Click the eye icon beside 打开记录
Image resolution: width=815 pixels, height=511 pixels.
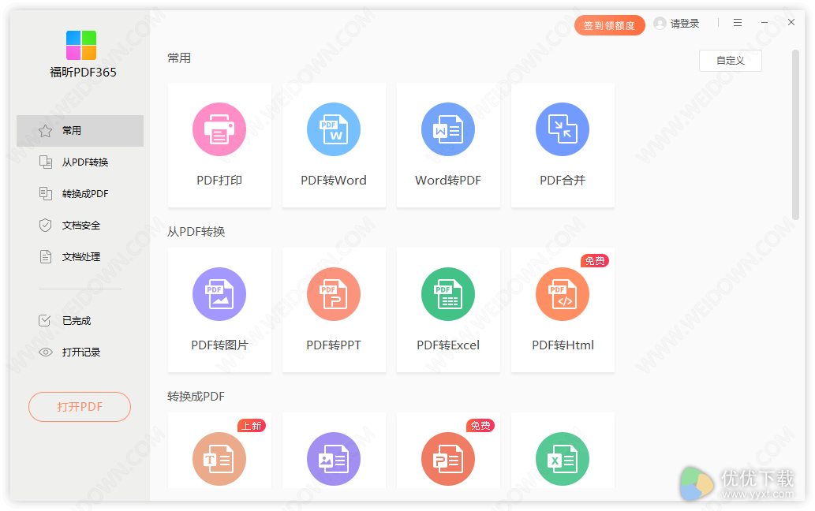pos(46,352)
